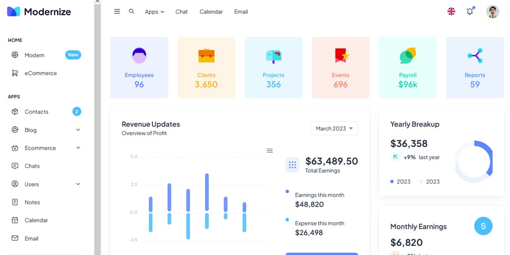Click the Events 696 card

(x=341, y=68)
